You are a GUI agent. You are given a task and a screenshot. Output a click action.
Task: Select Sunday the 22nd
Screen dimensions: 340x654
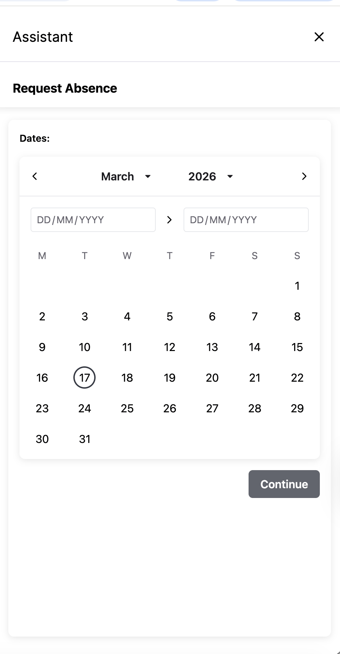(x=297, y=377)
